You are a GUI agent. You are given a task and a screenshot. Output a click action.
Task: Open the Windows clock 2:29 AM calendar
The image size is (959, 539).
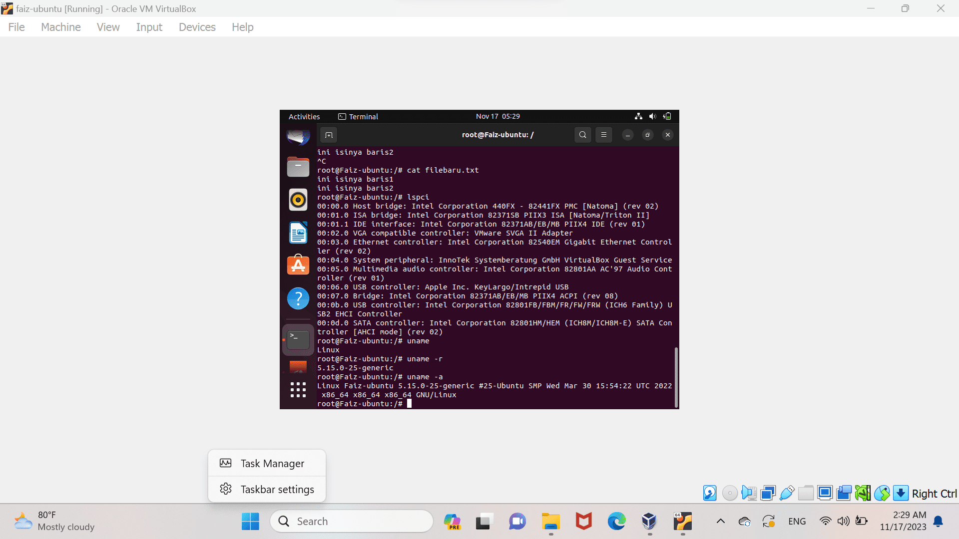point(903,521)
